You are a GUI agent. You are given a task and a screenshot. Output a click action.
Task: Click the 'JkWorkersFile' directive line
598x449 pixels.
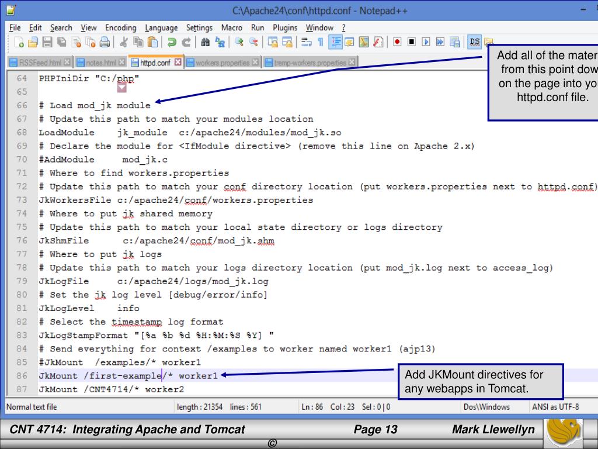click(x=176, y=200)
